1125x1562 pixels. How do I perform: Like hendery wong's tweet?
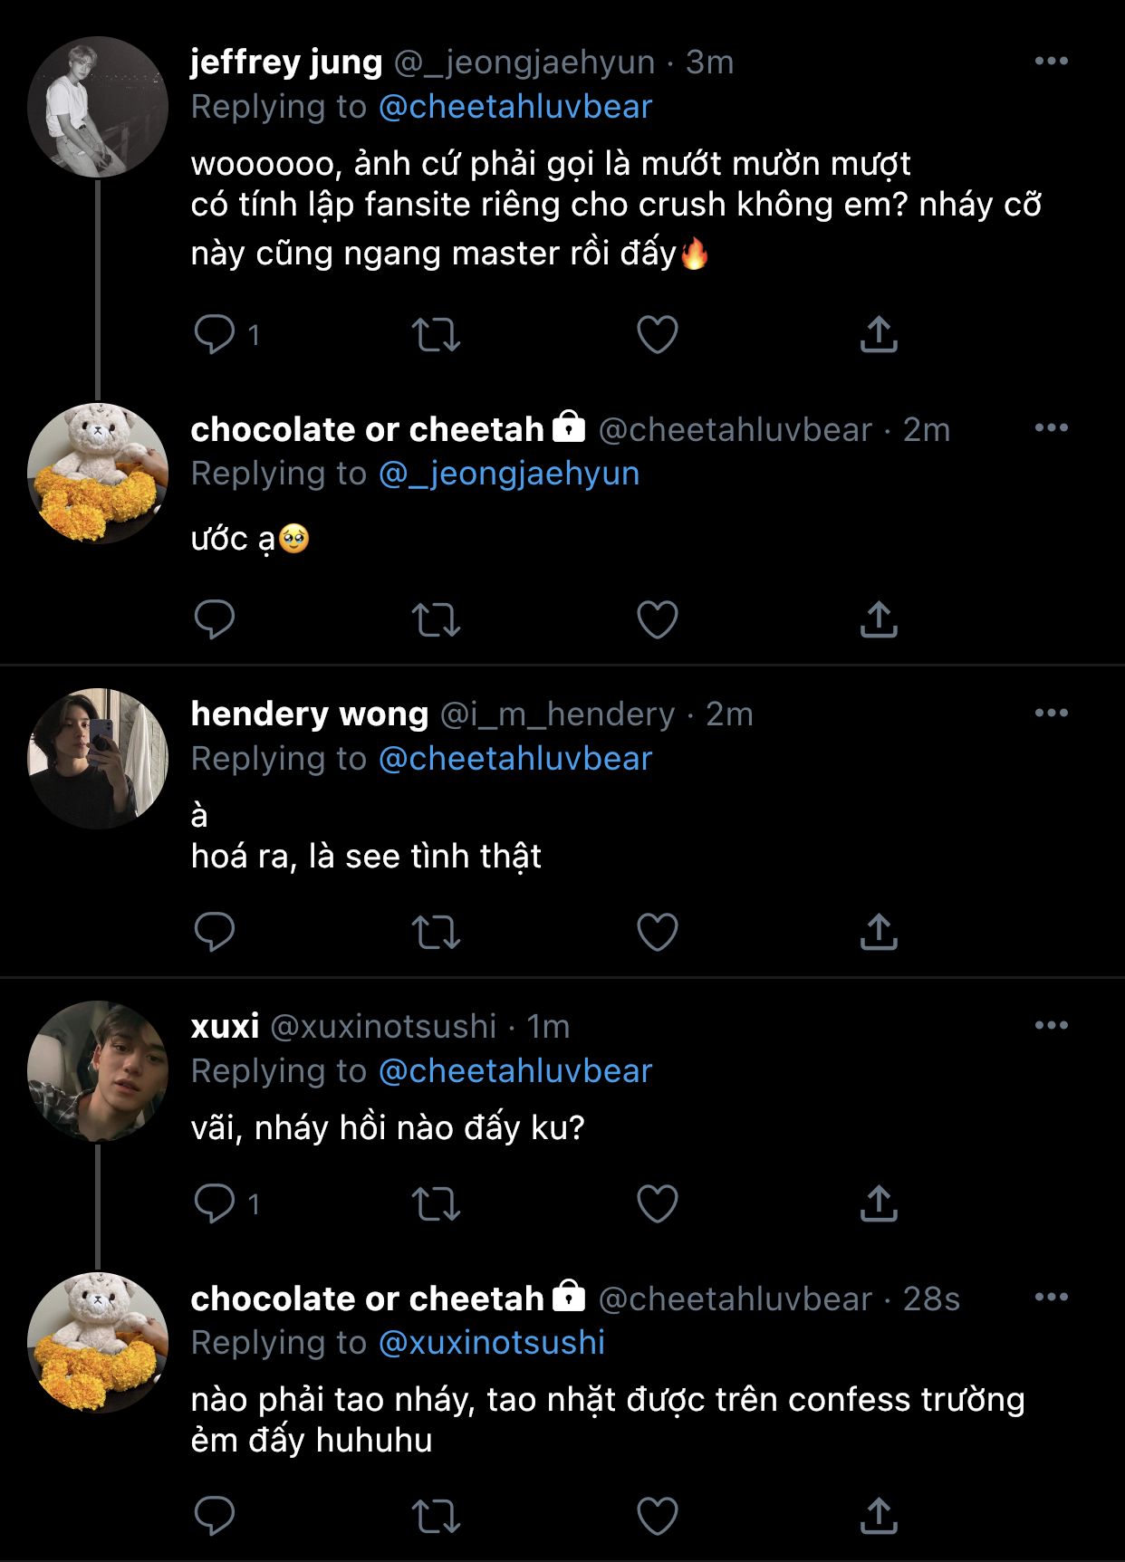pyautogui.click(x=658, y=932)
